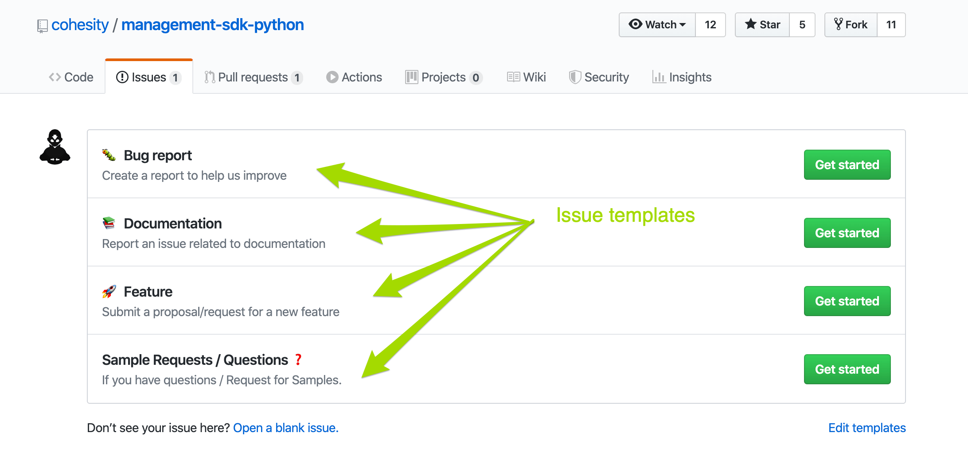Open a blank issue link
Image resolution: width=968 pixels, height=456 pixels.
[285, 428]
